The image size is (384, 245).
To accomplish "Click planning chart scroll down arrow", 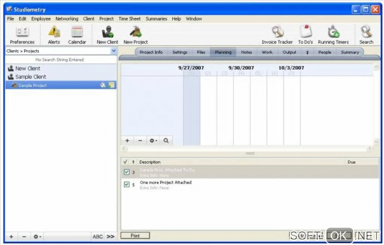I will pos(376,141).
